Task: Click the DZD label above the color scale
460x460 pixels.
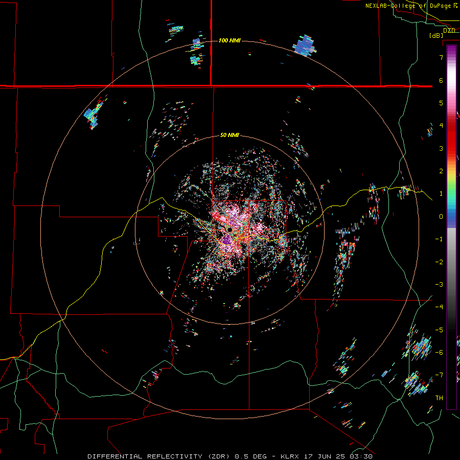Action: pyautogui.click(x=449, y=31)
